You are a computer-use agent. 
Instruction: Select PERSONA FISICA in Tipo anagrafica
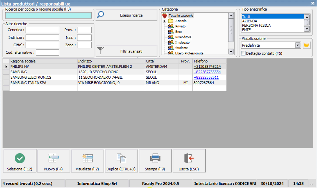pyautogui.click(x=273, y=25)
